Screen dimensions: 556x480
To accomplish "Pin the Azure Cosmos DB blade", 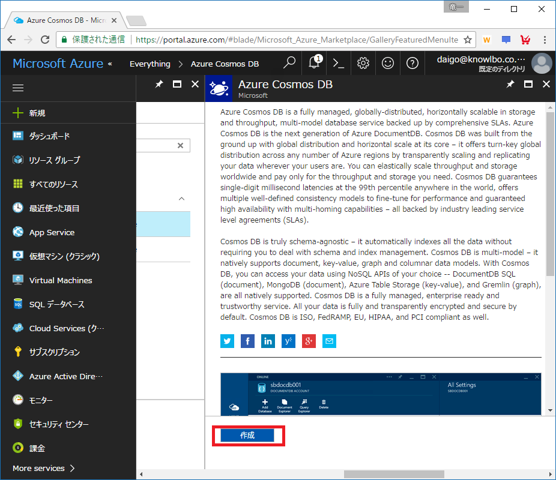I will tap(510, 84).
